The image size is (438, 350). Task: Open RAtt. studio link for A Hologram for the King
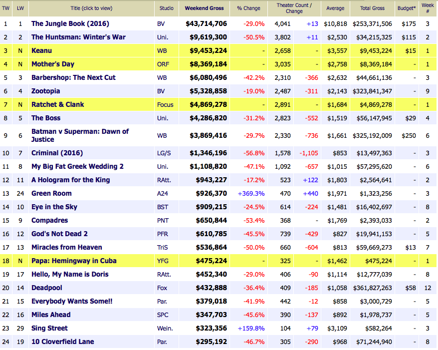click(164, 180)
